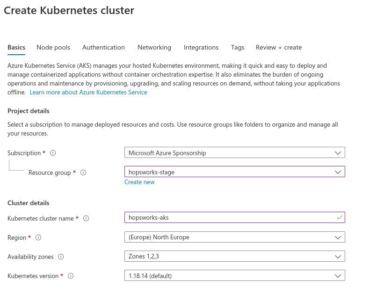Click the info icon beside Region

[38, 237]
